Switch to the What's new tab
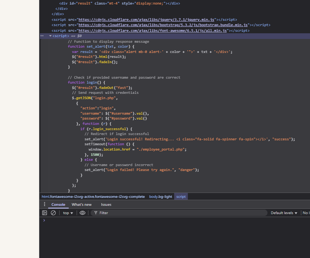The height and width of the screenshot is (258, 310). click(82, 205)
